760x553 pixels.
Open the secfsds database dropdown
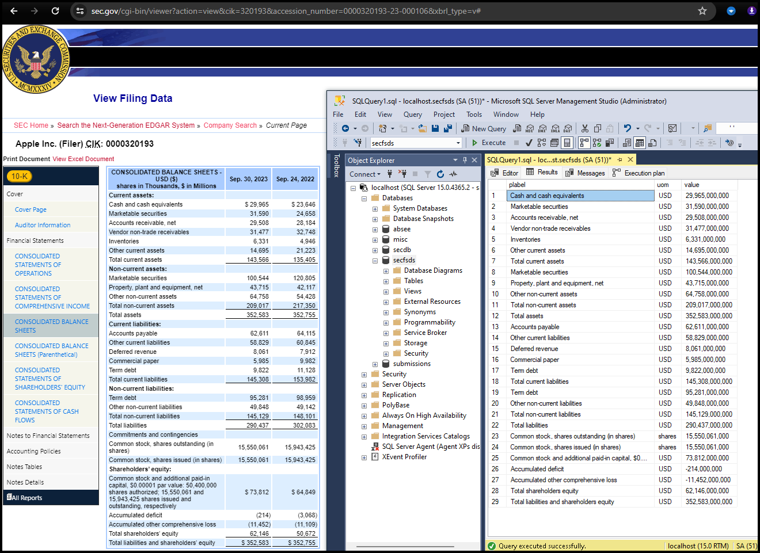coord(458,143)
